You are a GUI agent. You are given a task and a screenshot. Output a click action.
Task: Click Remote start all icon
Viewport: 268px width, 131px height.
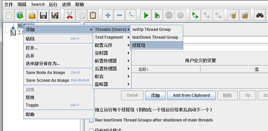[x=195, y=15]
